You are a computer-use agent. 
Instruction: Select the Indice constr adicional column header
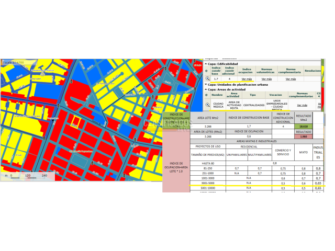[229, 71]
